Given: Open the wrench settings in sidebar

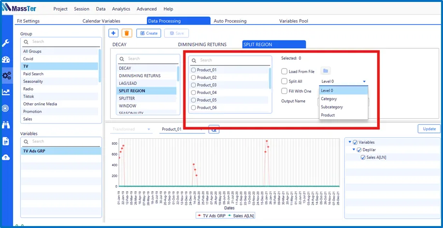Looking at the screenshot, I should 6,43.
